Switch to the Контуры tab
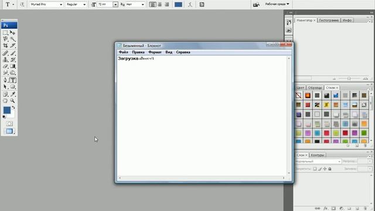This screenshot has width=375, height=211. point(318,155)
